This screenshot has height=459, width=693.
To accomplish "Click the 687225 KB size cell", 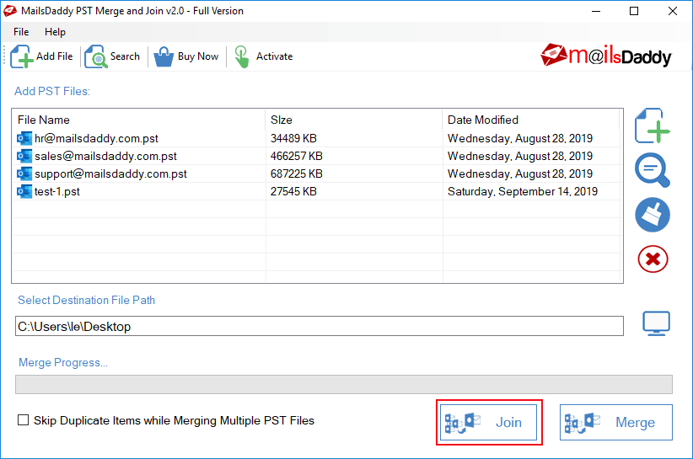I will [x=297, y=173].
